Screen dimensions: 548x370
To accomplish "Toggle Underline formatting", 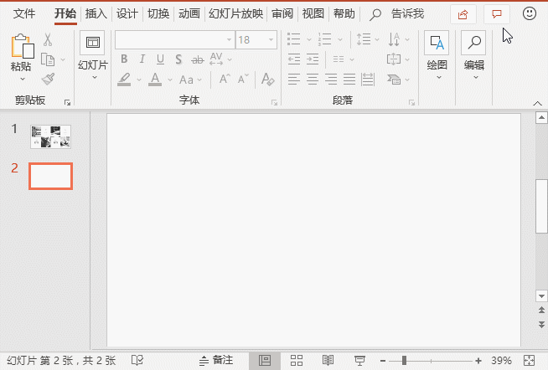I will coord(160,59).
